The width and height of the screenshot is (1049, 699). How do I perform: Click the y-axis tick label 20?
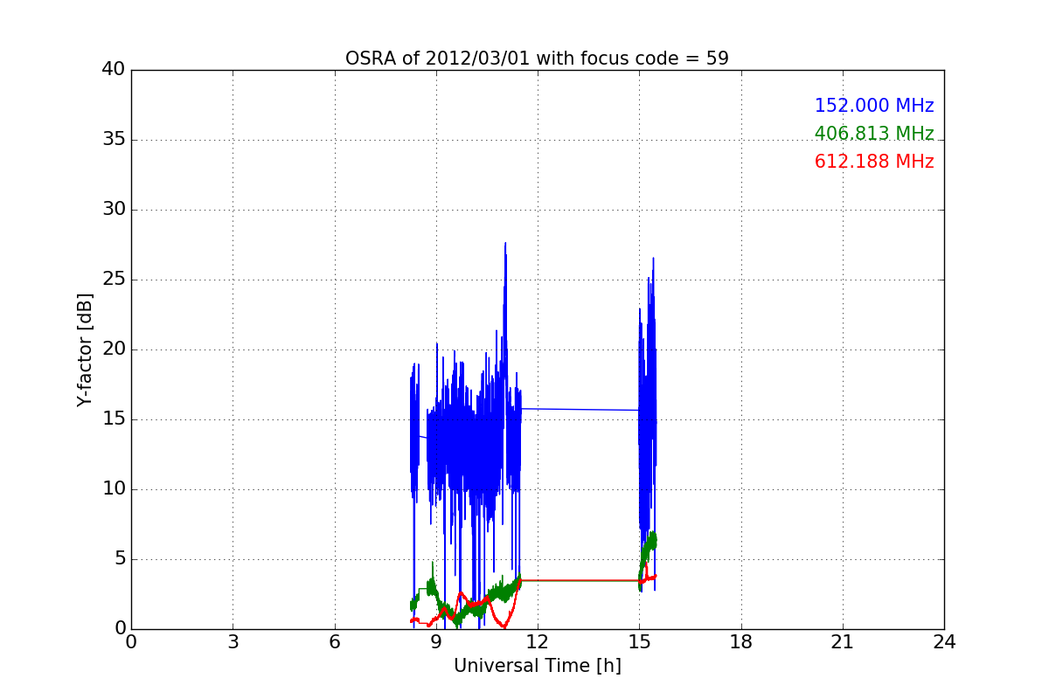tap(114, 349)
